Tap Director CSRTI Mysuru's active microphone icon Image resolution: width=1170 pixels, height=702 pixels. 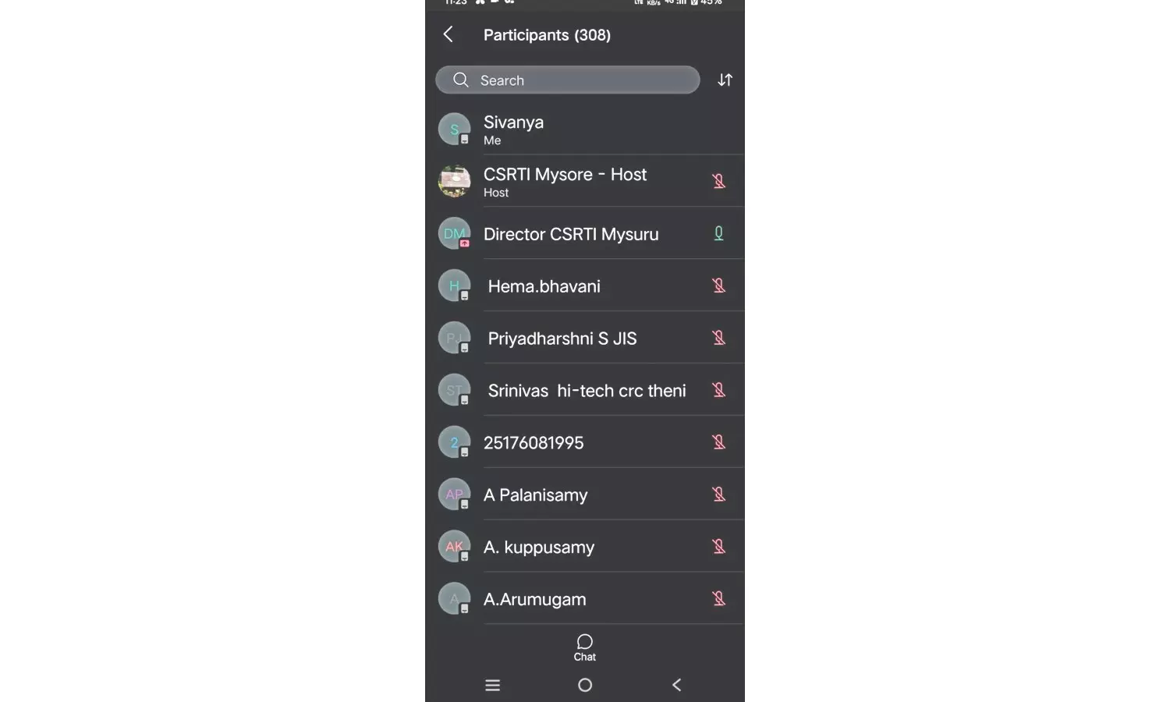pos(718,233)
